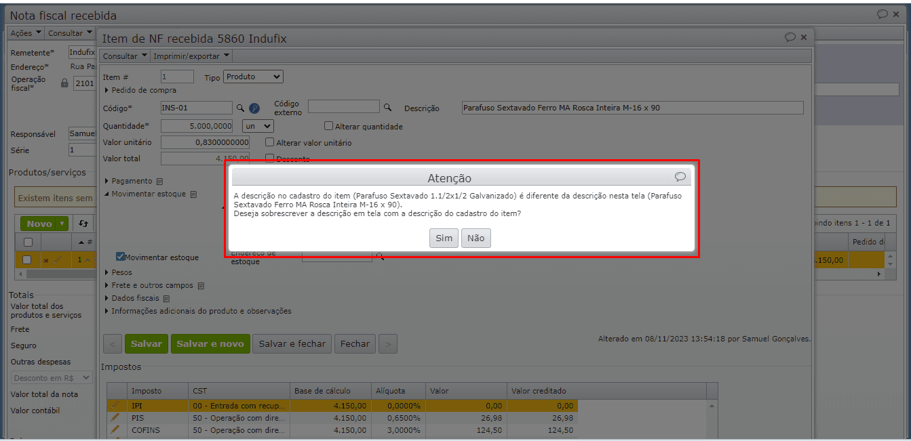
Task: Click pencil edit icon in COFINS row
Action: 115,429
